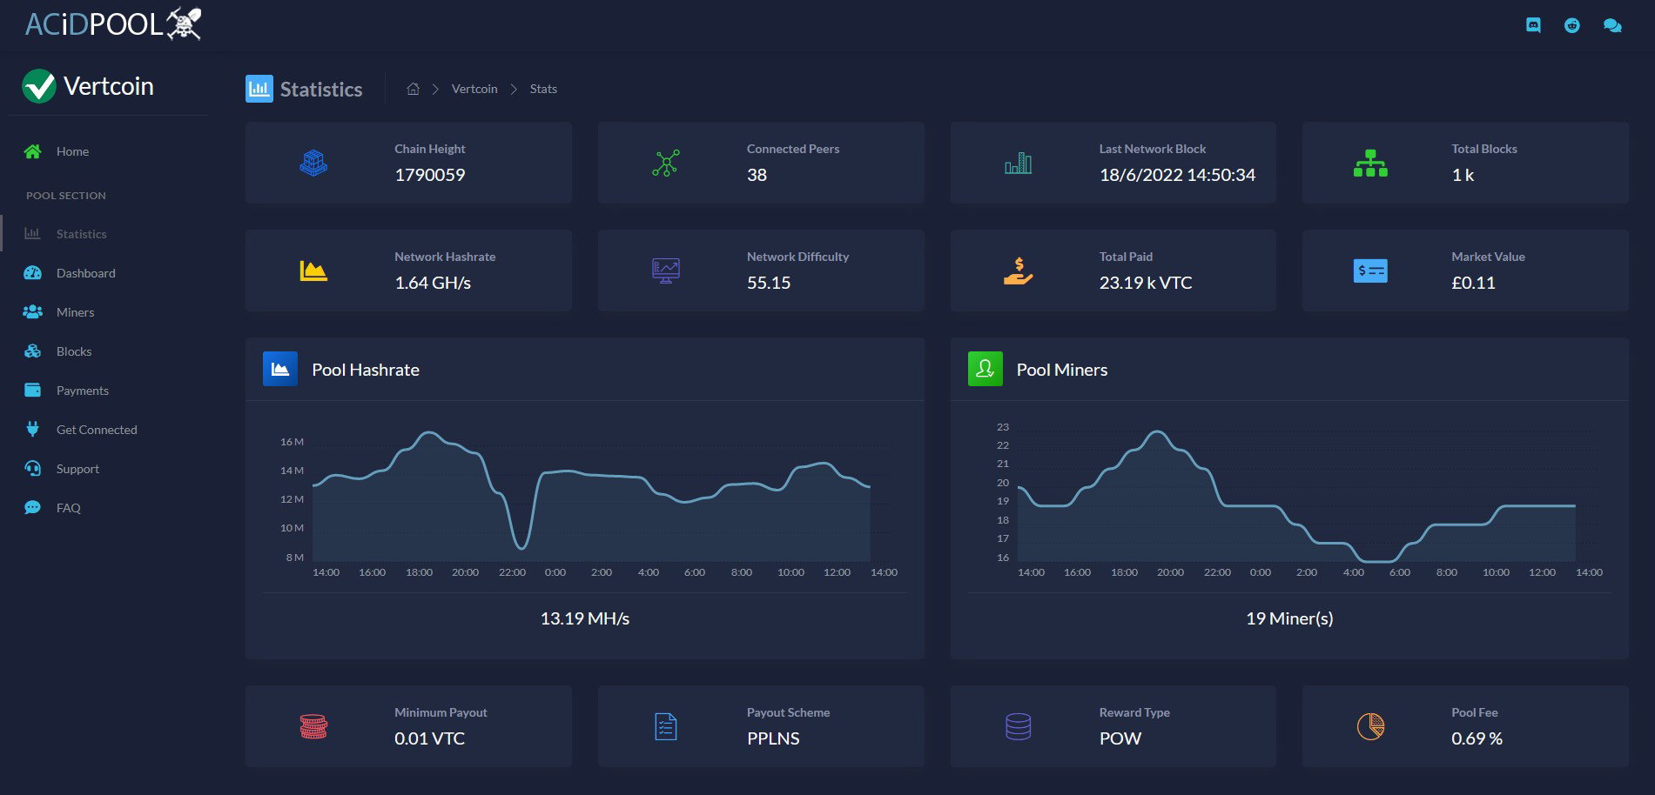
Task: Click the ACiDPOOL logo
Action: point(113,23)
